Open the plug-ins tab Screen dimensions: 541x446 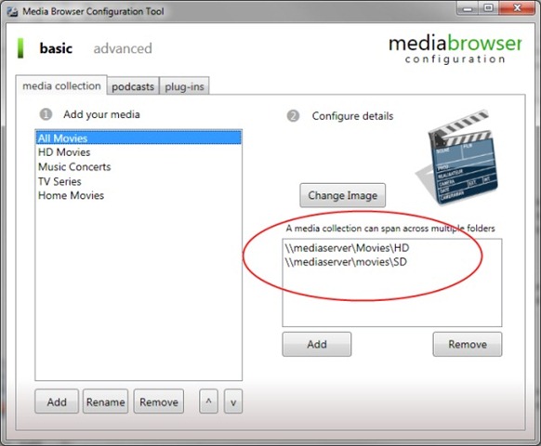pyautogui.click(x=184, y=86)
